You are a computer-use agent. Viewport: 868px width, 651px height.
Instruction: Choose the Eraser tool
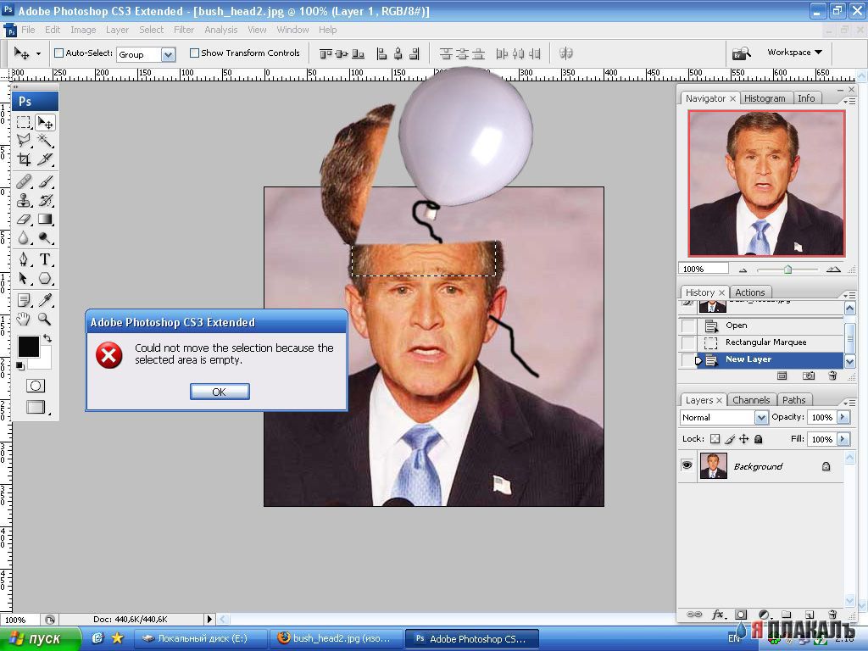point(24,220)
